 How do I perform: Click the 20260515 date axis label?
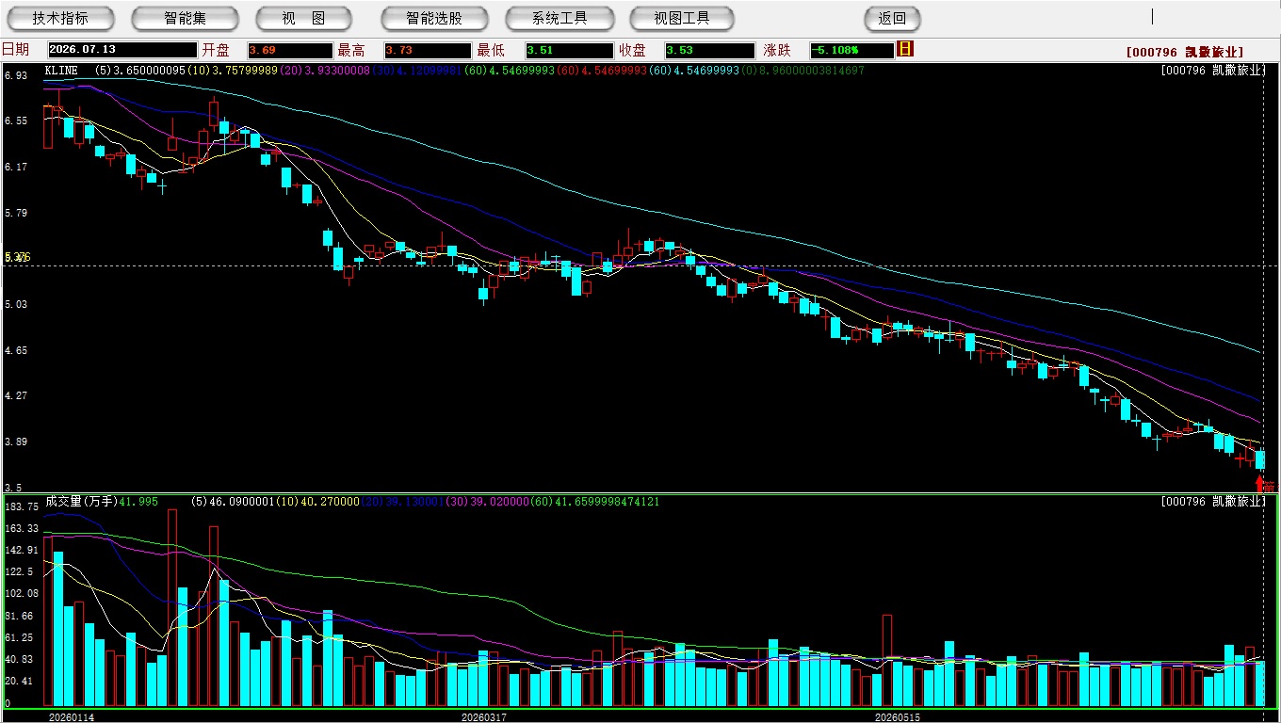(x=898, y=717)
